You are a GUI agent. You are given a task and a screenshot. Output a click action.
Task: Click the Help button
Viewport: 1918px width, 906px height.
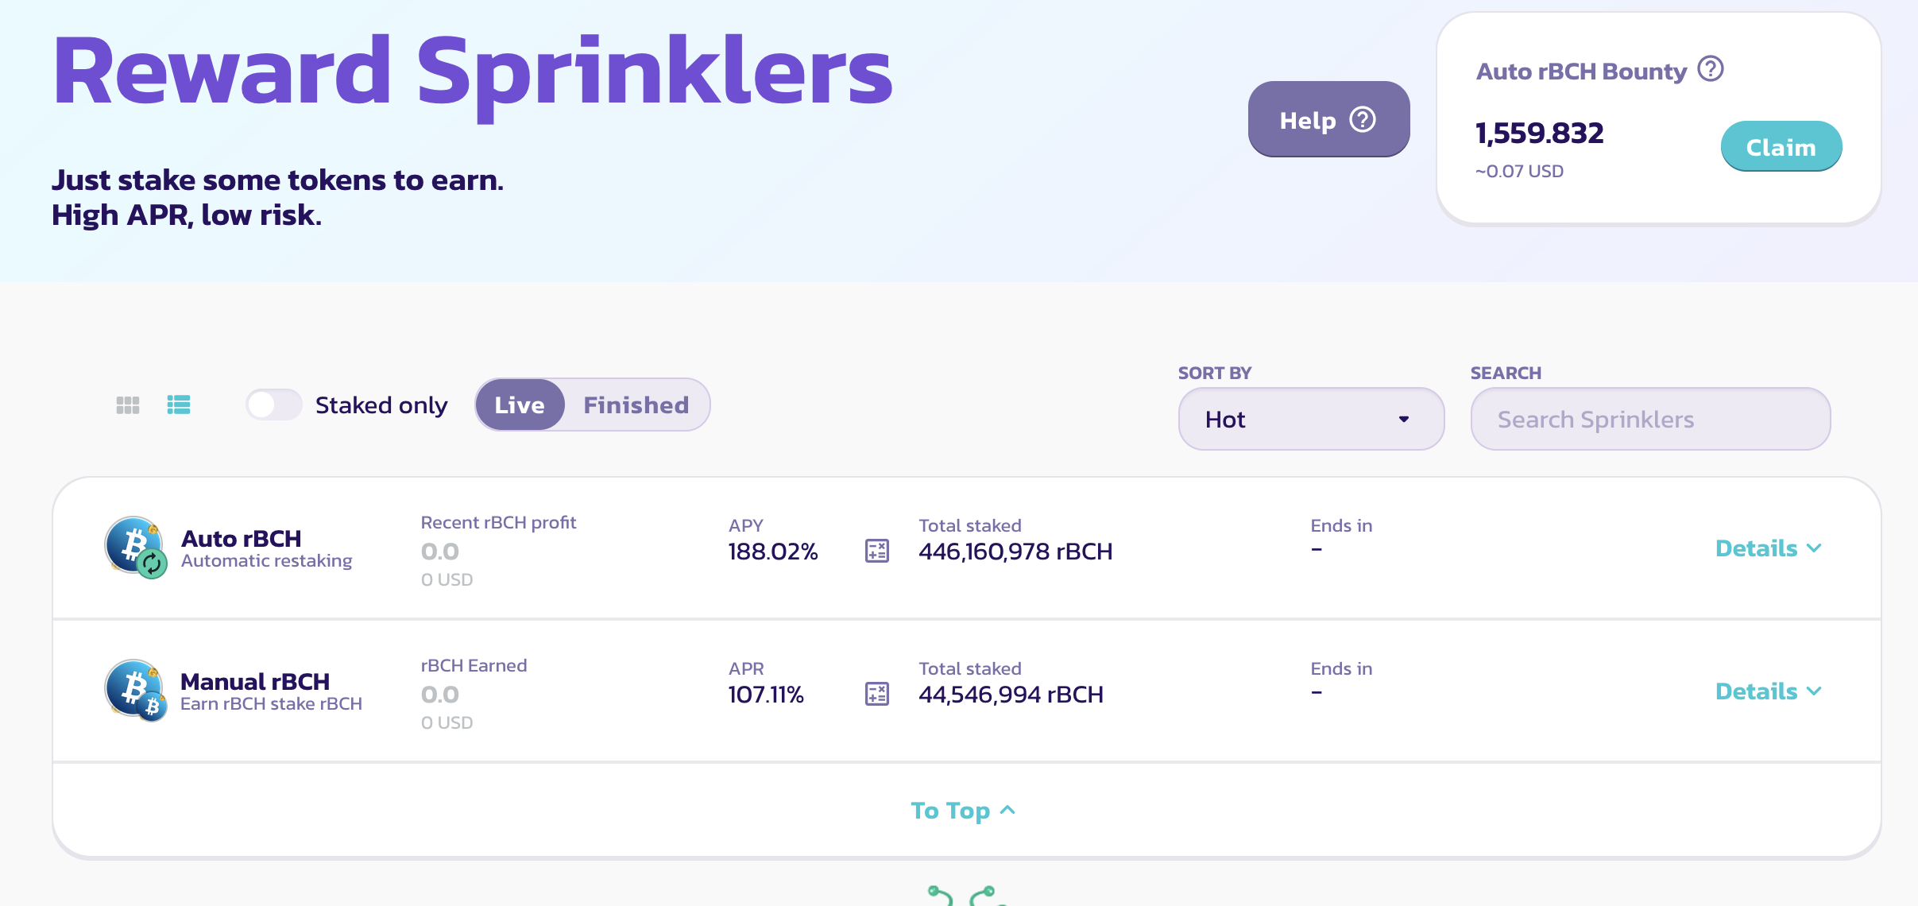tap(1328, 119)
